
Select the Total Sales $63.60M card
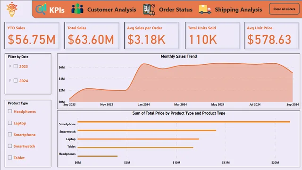click(x=92, y=35)
